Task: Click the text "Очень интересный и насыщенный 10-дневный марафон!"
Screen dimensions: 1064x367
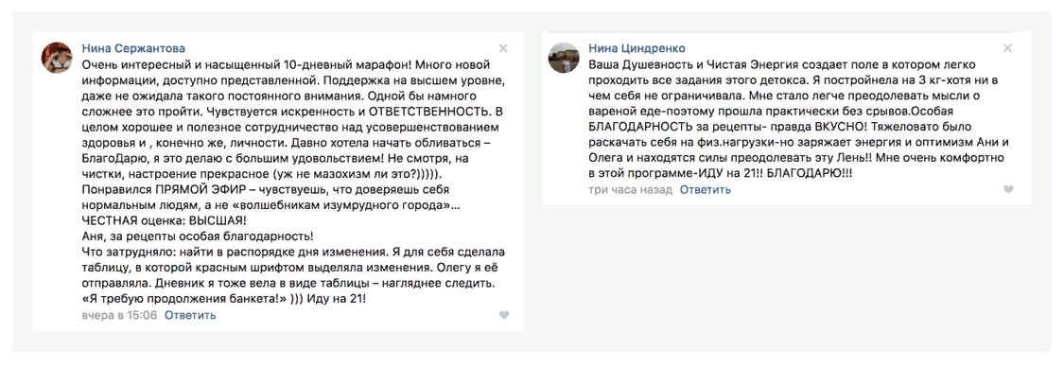Action: (x=246, y=64)
